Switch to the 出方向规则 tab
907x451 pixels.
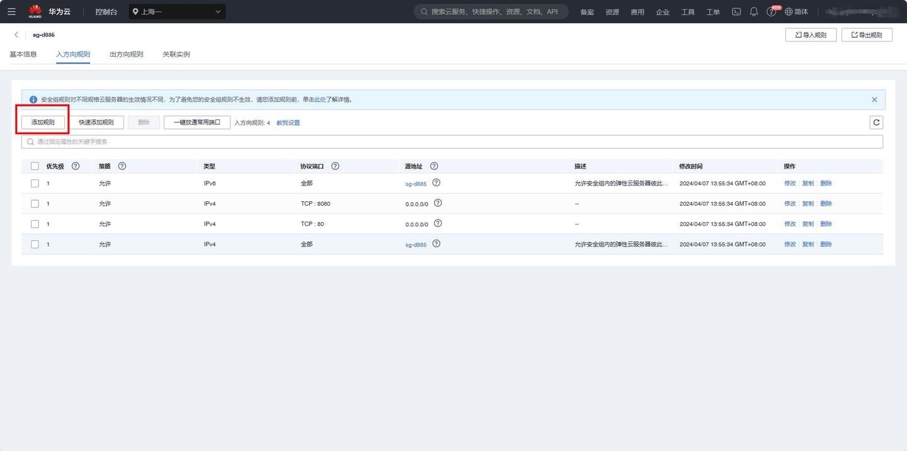[x=127, y=54]
